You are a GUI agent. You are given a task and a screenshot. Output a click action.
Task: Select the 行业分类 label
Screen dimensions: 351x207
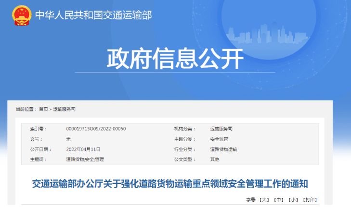[x=185, y=149]
